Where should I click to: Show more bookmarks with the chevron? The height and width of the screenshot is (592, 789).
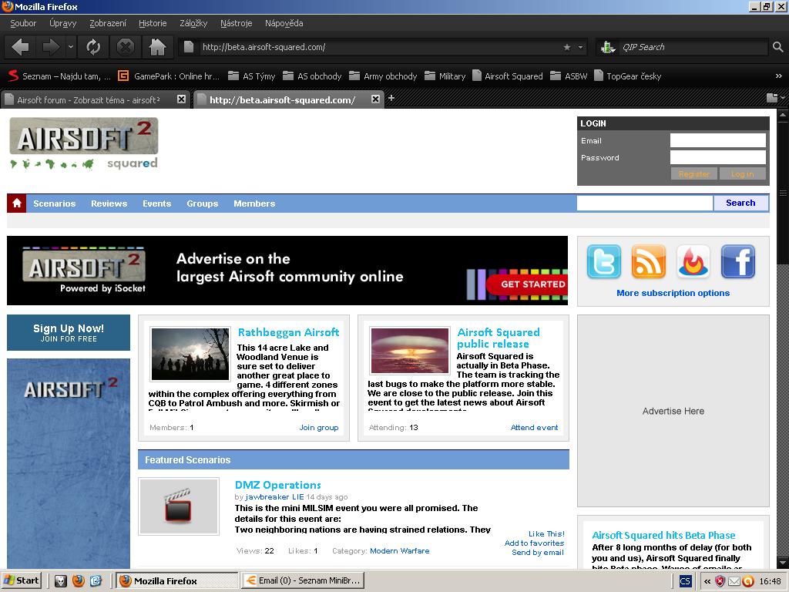tap(778, 76)
